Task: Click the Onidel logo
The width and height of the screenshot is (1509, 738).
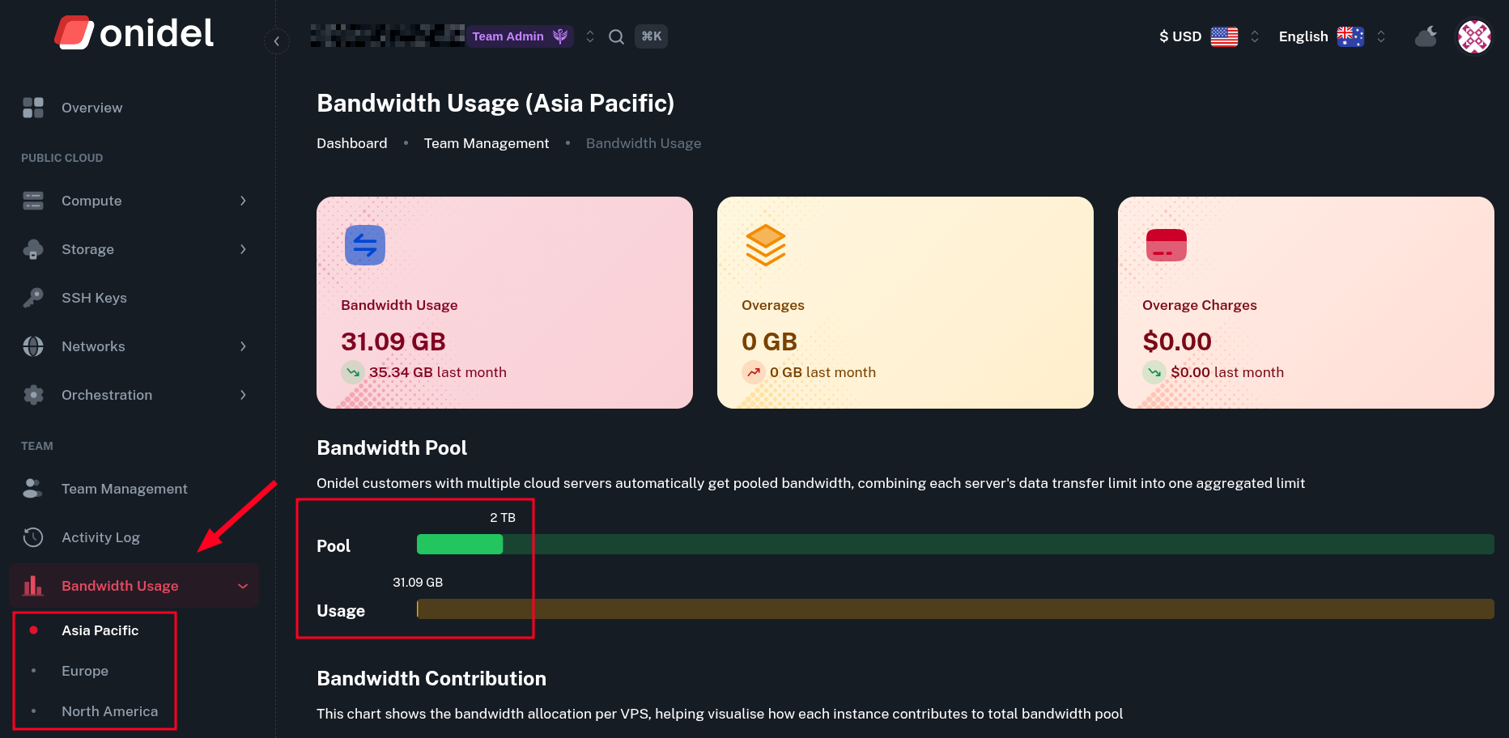Action: (x=134, y=33)
